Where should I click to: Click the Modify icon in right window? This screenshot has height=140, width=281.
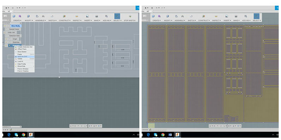point(168,16)
